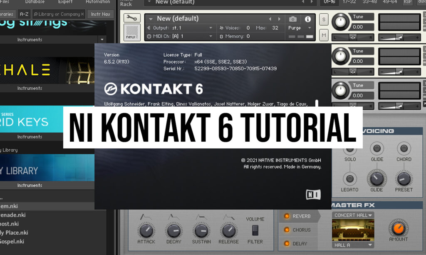This screenshot has height=255, width=426.
Task: Click the lower Glide time knob
Action: (377, 179)
